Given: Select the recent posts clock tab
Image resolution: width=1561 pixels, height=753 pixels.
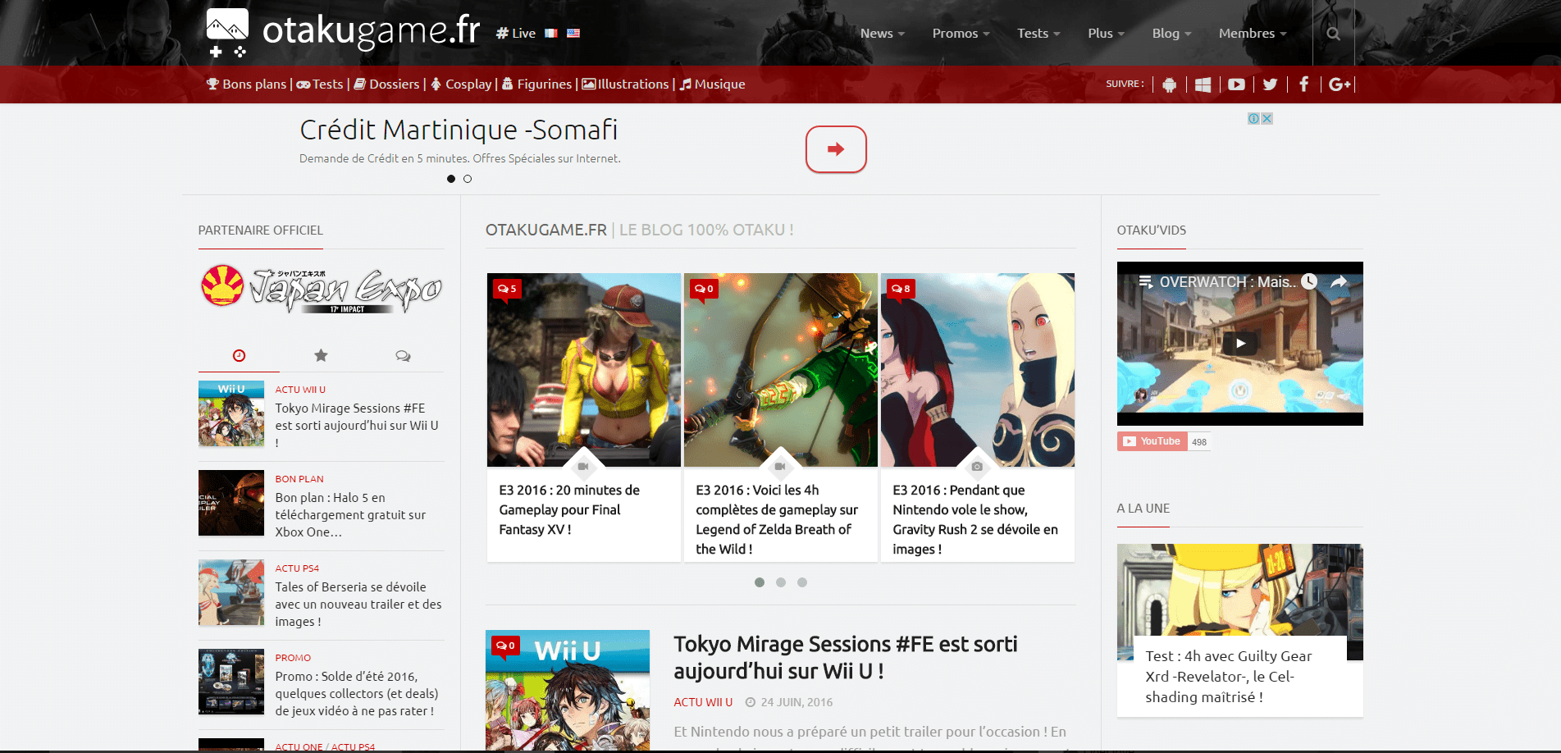Looking at the screenshot, I should click(239, 356).
